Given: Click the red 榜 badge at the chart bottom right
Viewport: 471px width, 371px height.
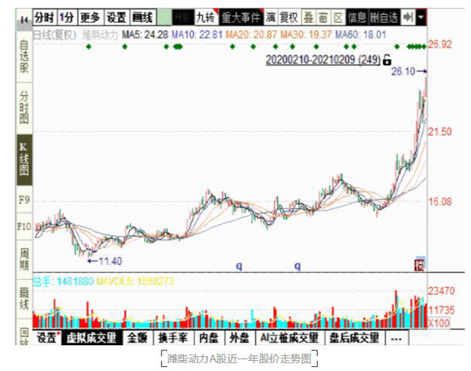Looking at the screenshot, I should (x=420, y=264).
